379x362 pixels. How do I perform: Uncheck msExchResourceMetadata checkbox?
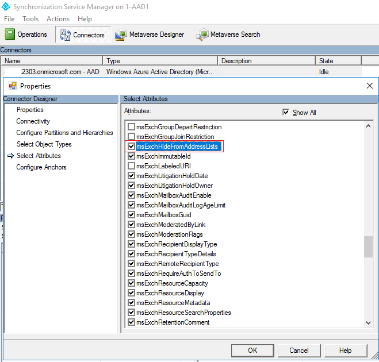131,303
